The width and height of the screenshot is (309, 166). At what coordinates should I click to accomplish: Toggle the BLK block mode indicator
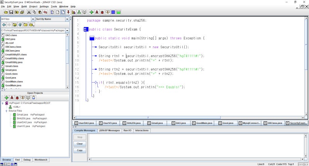[x=306, y=164]
